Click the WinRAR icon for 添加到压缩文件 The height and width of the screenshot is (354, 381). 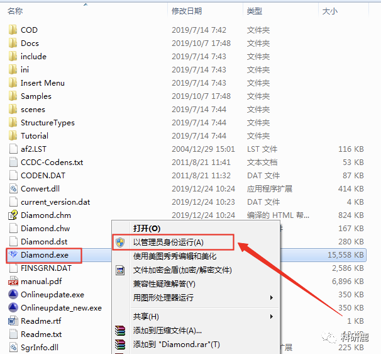(x=121, y=330)
